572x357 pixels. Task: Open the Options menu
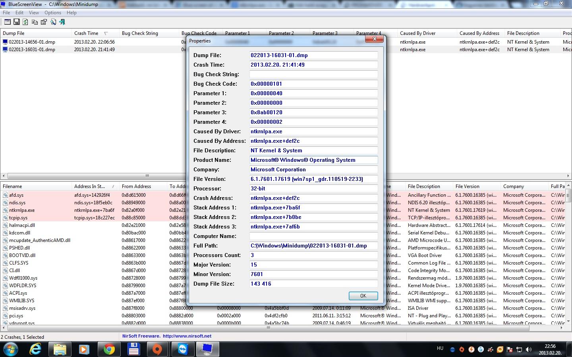pos(53,13)
